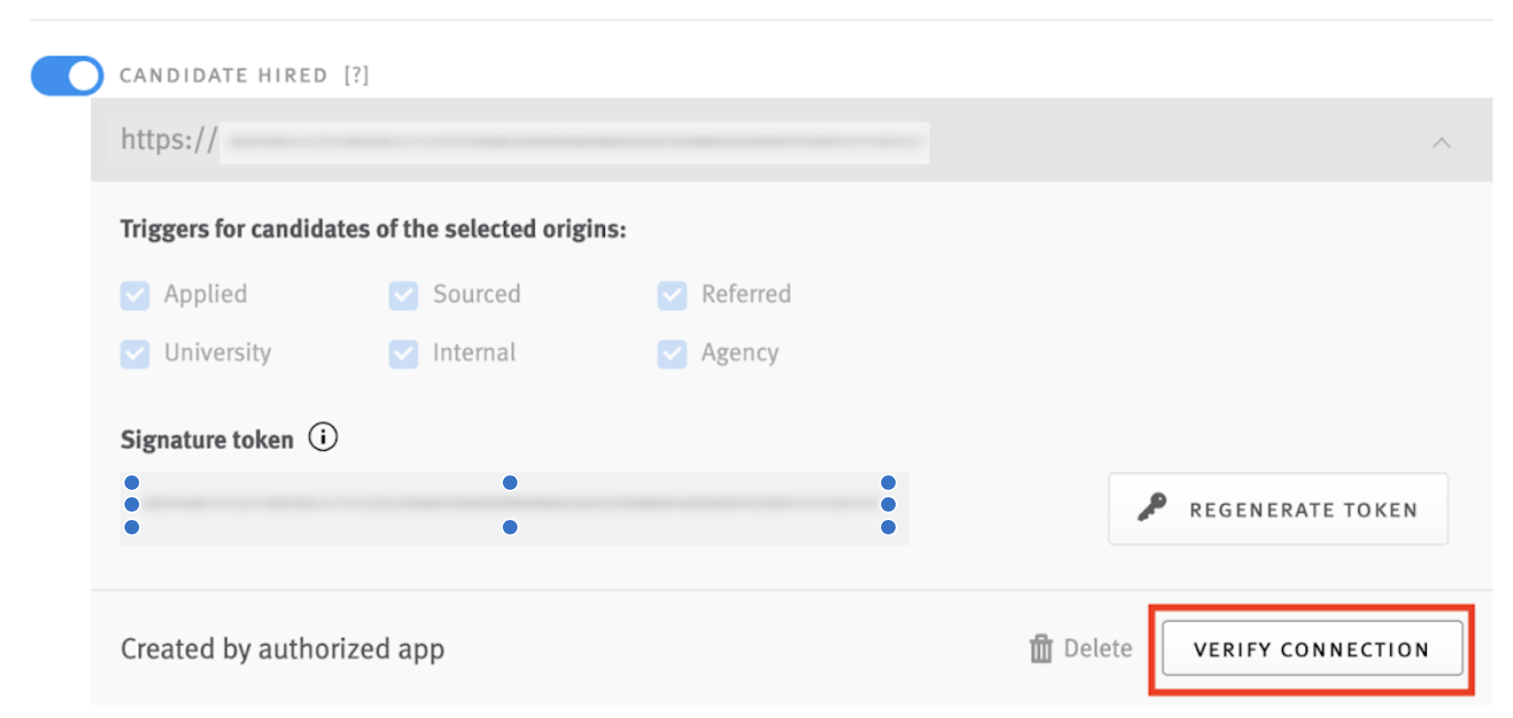Click the key icon on Regenerate Token

point(1152,507)
